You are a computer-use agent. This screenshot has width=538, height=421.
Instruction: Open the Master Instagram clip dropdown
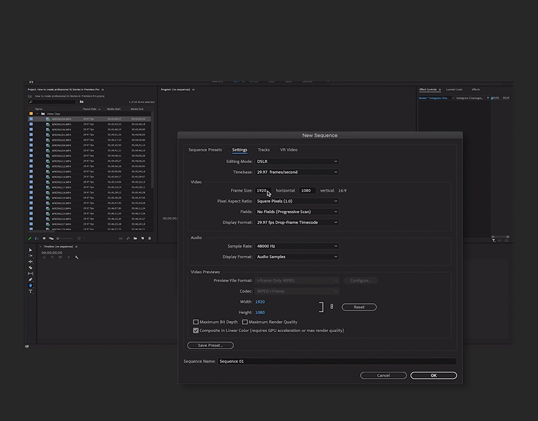pyautogui.click(x=453, y=98)
